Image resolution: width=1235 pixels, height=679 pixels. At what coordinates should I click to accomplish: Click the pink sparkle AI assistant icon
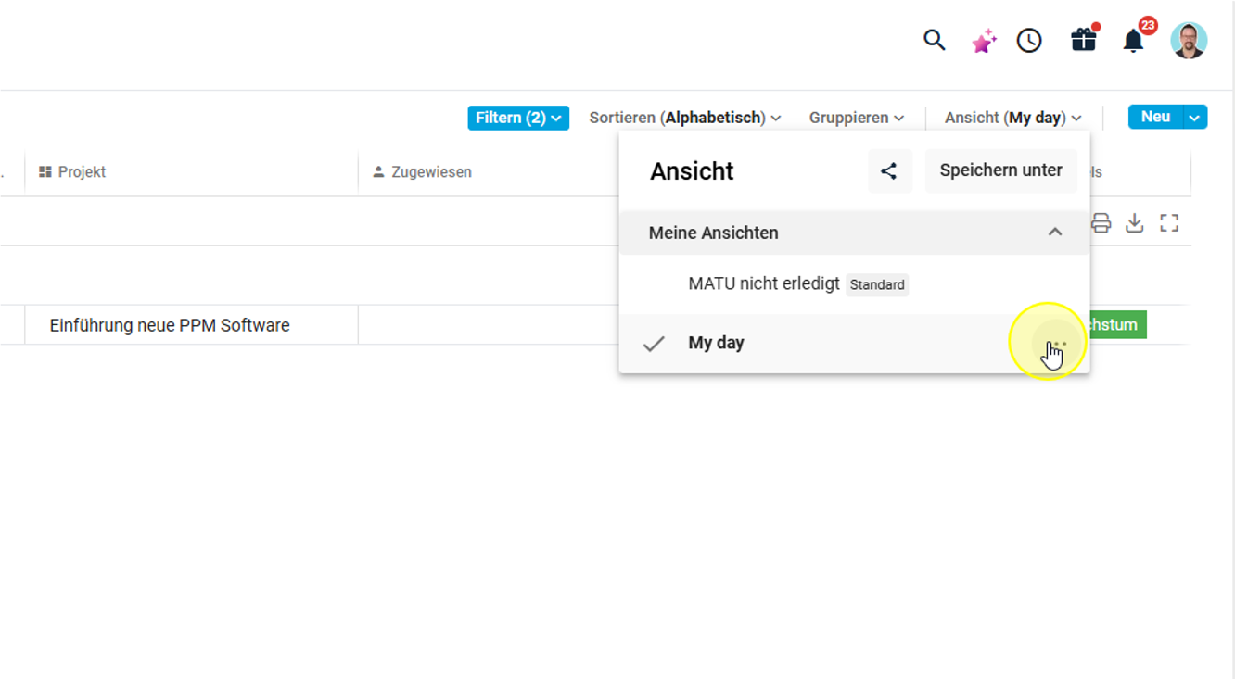click(x=984, y=41)
